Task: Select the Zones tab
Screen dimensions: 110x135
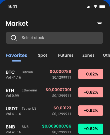Action: click(x=88, y=55)
